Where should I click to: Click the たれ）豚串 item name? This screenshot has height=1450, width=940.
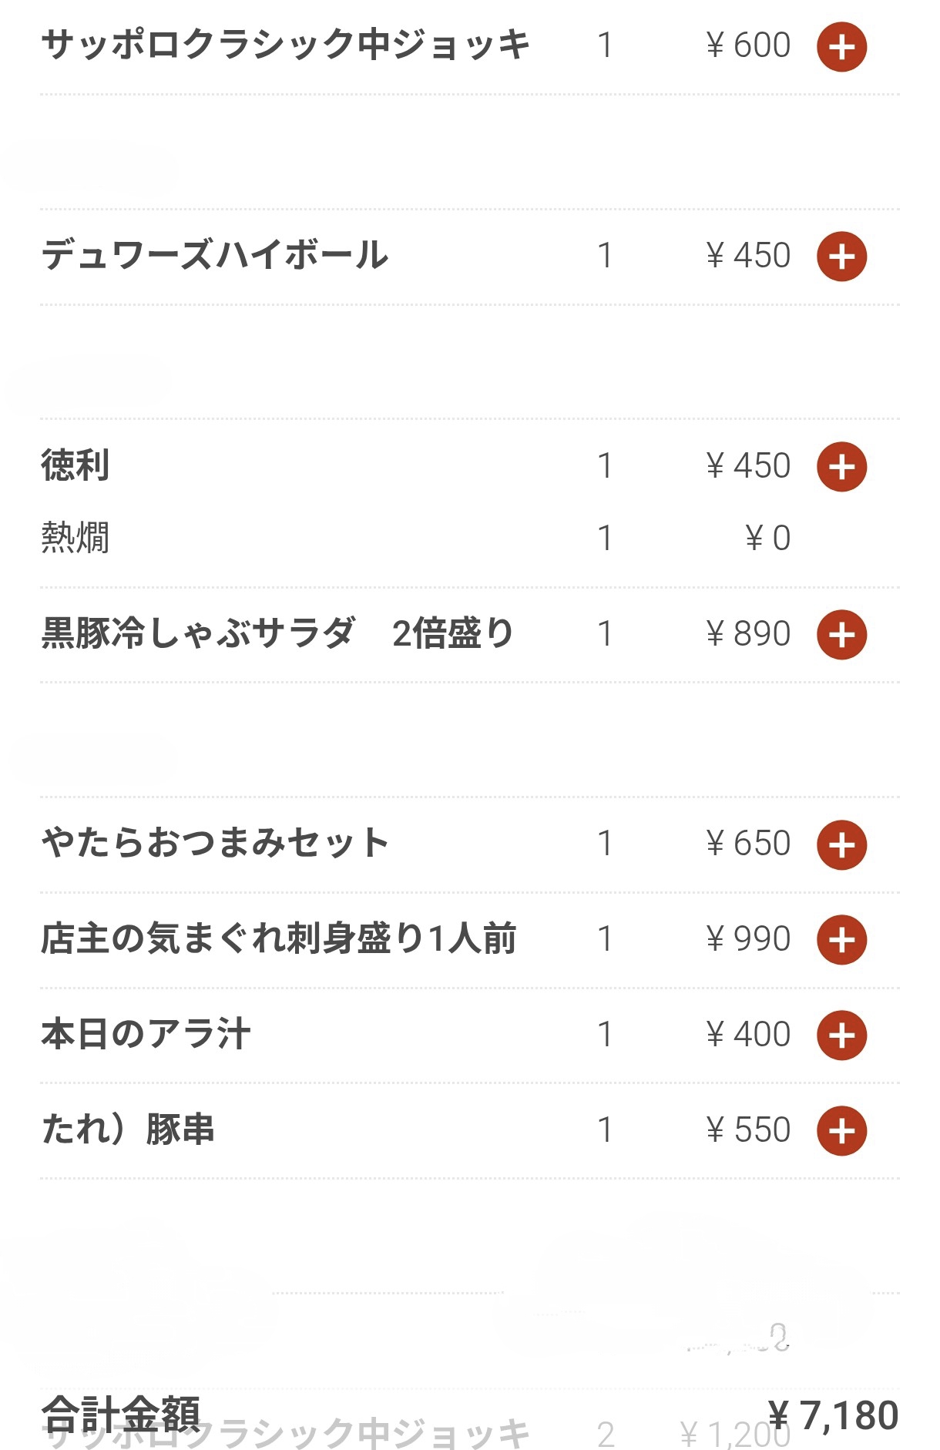coord(128,1130)
